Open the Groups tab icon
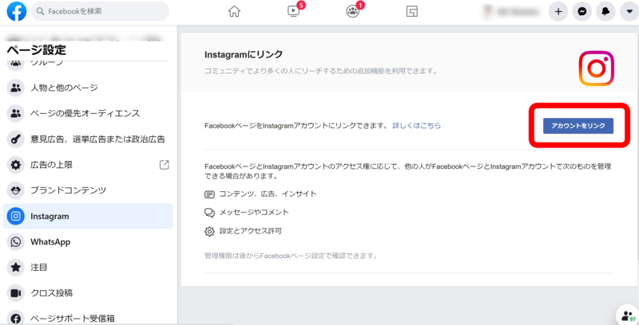639x325 pixels. 352,11
